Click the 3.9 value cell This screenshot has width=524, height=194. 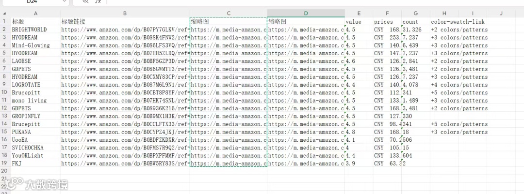pos(359,164)
